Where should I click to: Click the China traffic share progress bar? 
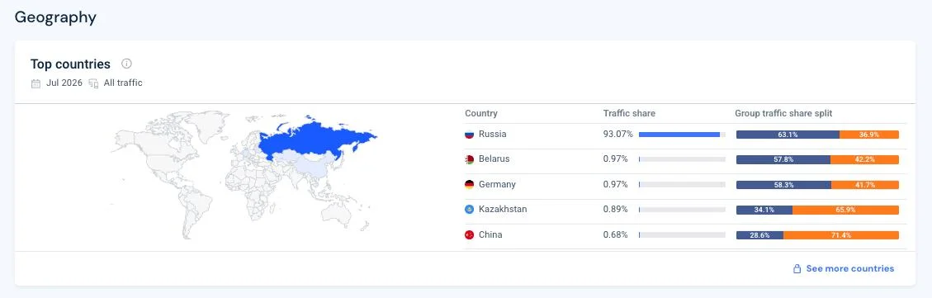(682, 235)
